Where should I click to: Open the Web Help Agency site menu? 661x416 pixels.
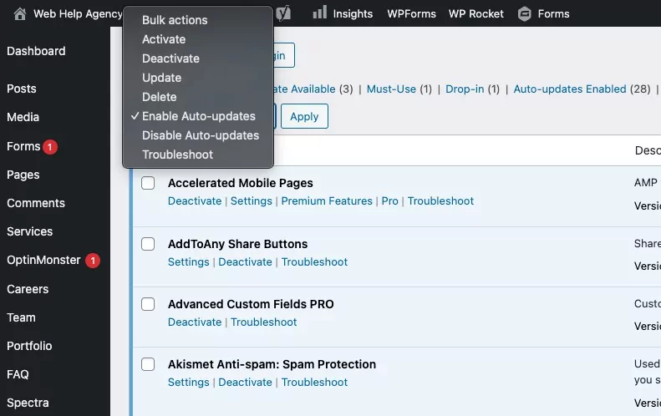tap(78, 14)
